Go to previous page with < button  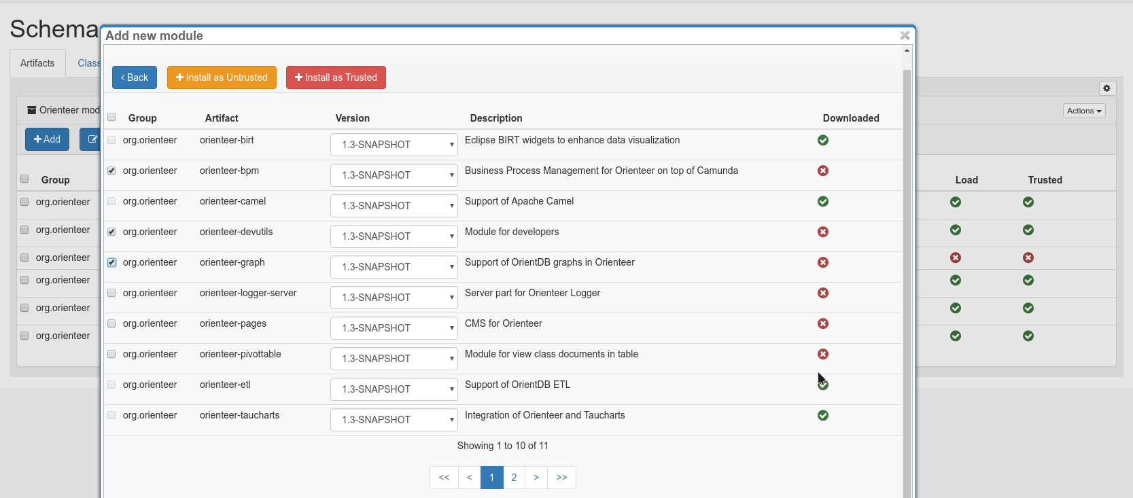tap(469, 478)
